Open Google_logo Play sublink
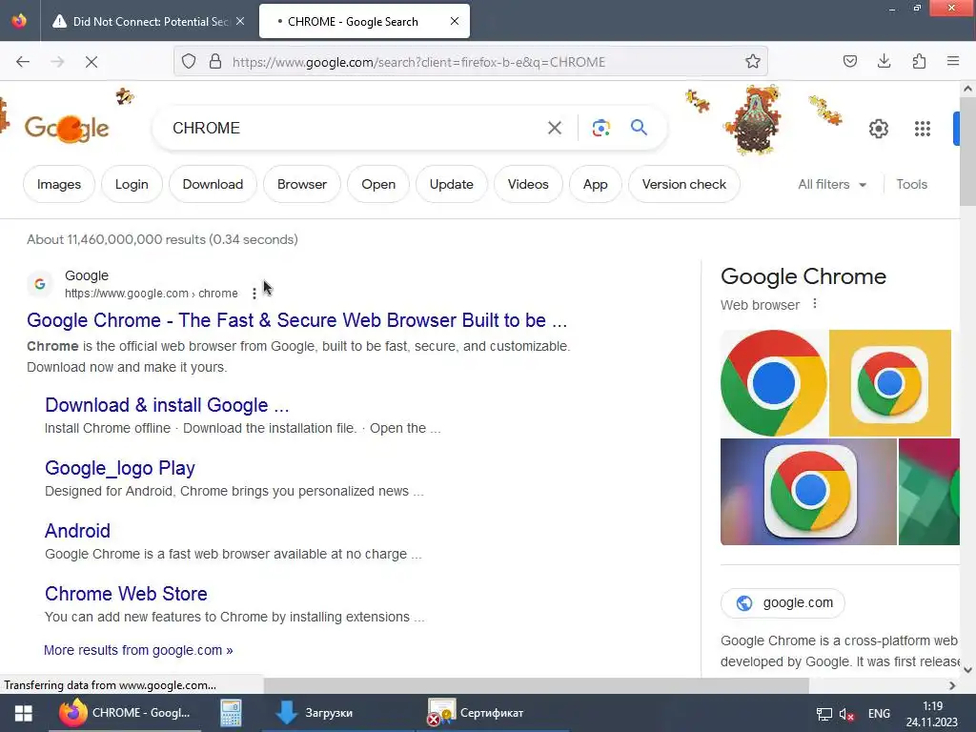976x732 pixels. (x=119, y=467)
